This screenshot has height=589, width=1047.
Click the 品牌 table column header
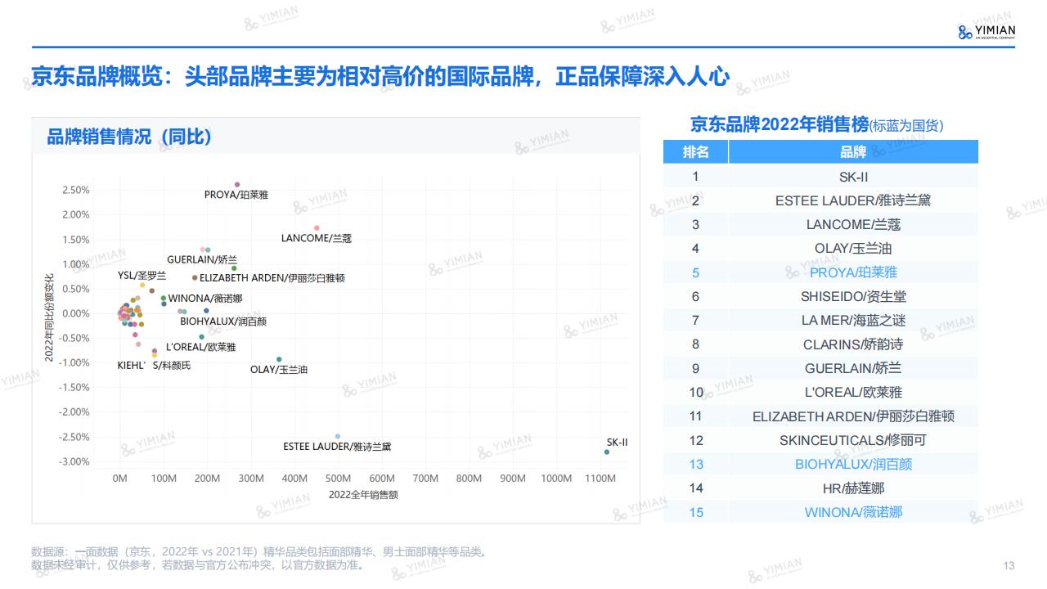point(853,152)
